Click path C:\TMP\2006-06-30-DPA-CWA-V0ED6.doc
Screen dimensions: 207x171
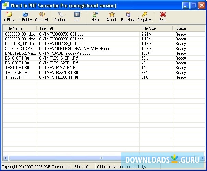[x=75, y=49]
